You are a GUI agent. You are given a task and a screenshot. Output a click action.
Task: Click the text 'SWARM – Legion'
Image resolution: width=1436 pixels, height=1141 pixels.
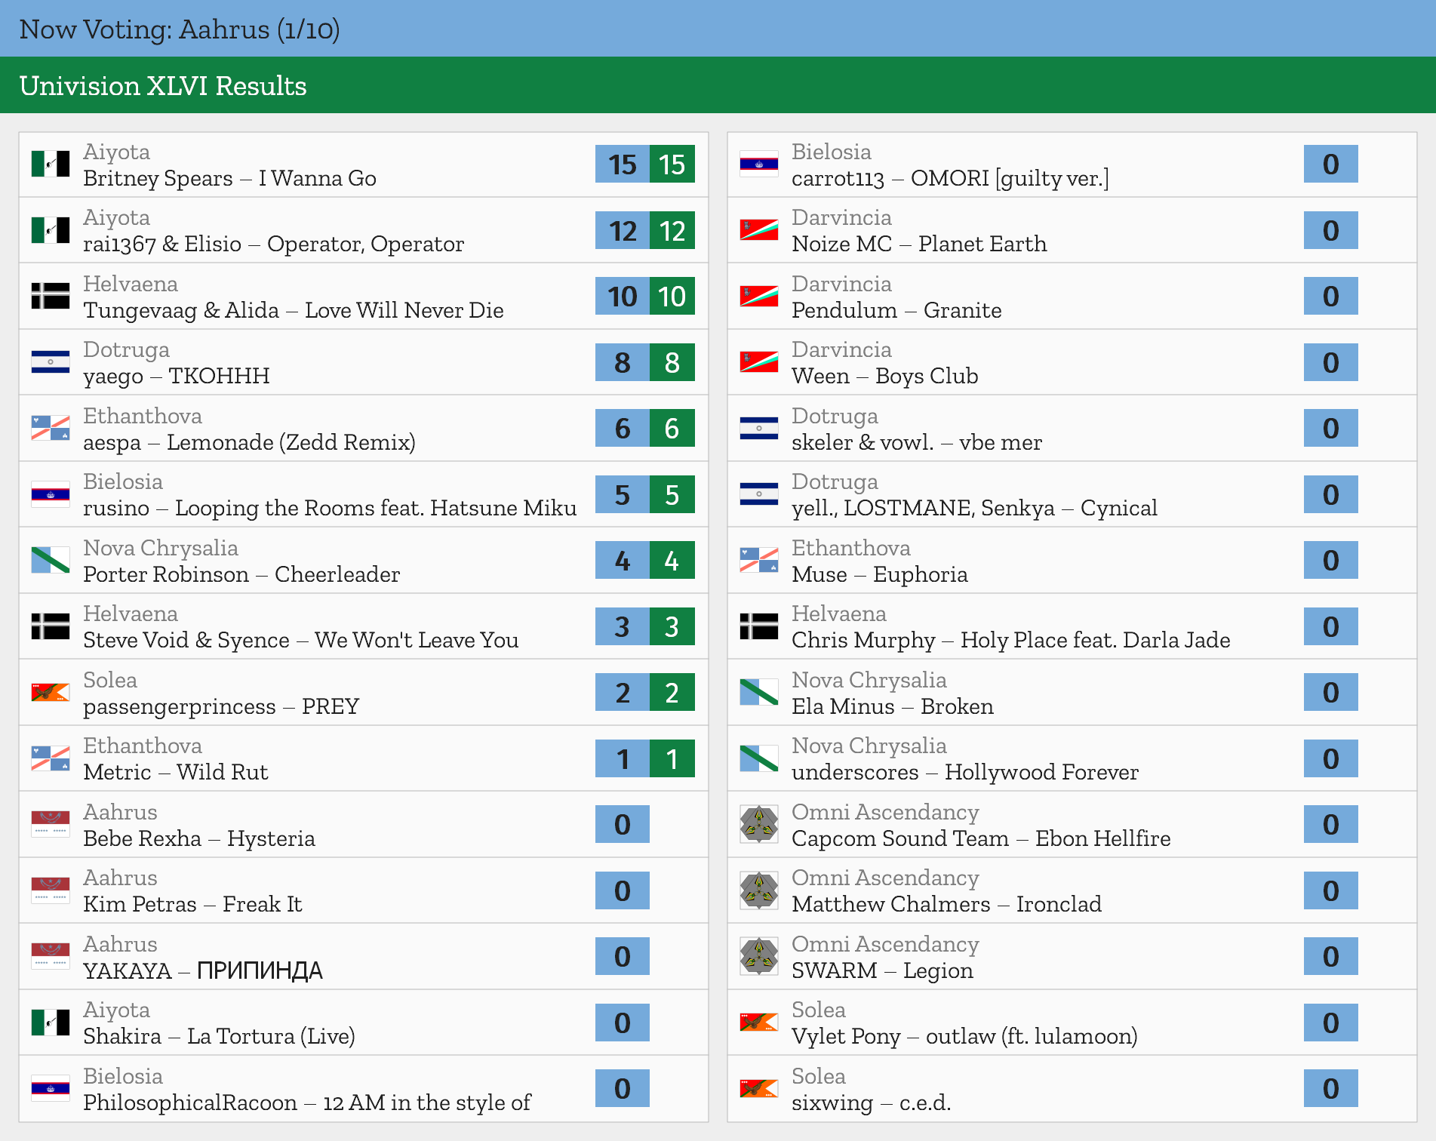pos(882,970)
